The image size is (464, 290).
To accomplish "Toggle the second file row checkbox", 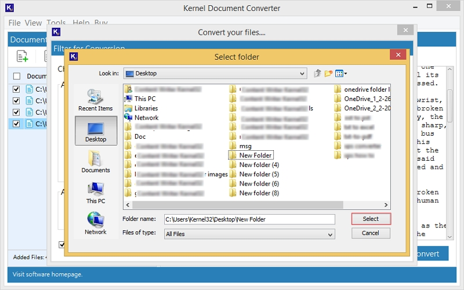I will [16, 100].
